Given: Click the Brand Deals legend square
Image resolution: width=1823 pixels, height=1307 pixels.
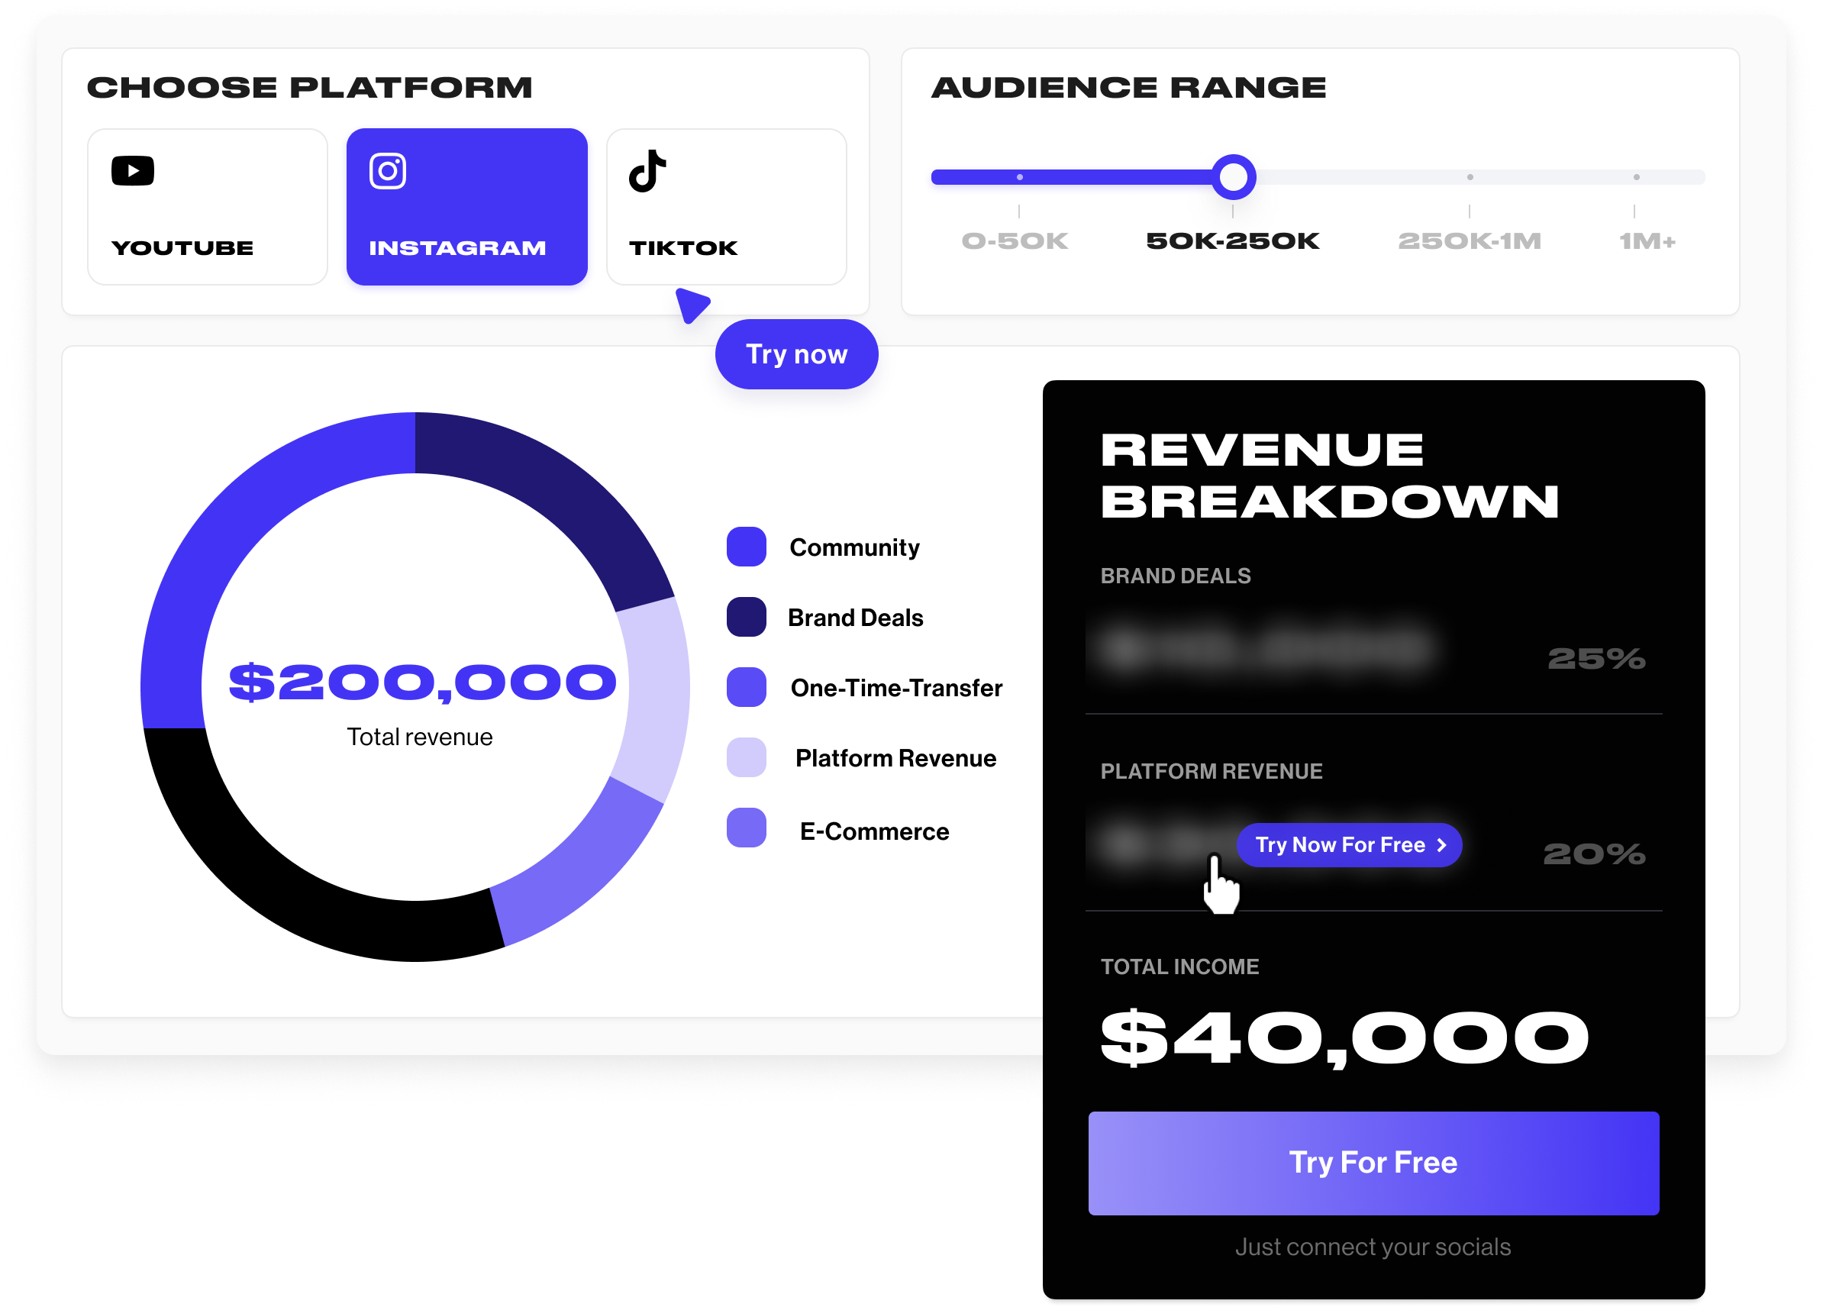Looking at the screenshot, I should [x=746, y=618].
